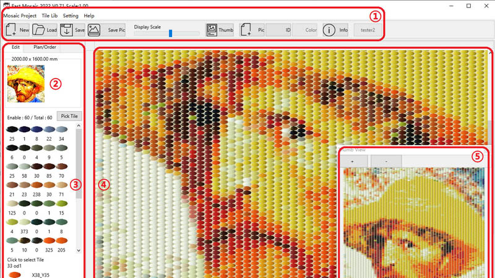495x278 pixels.
Task: Select the orange tile with count 205
Action: click(61, 241)
